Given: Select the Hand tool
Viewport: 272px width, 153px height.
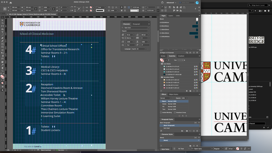Looking at the screenshot, I should (3, 68).
